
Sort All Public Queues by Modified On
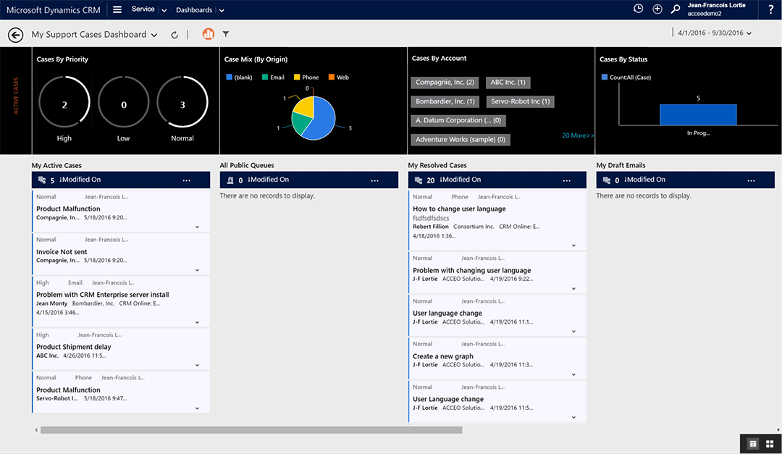269,180
